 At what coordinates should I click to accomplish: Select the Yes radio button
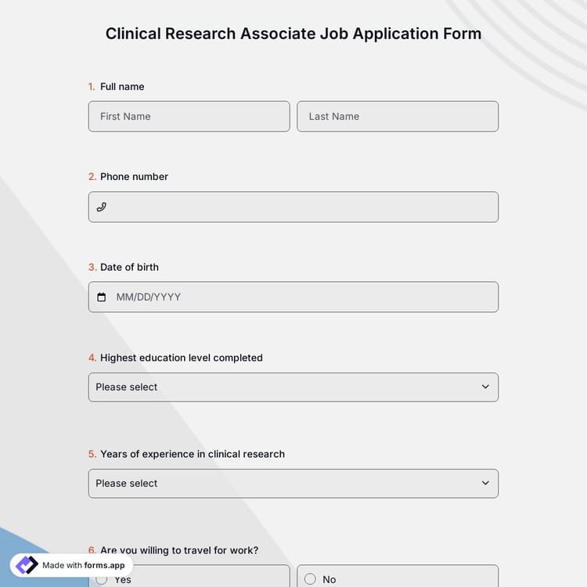point(102,579)
